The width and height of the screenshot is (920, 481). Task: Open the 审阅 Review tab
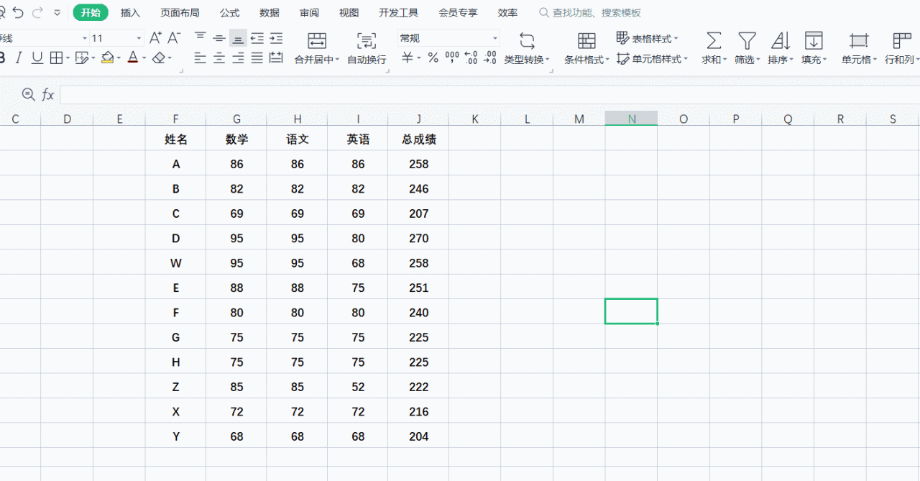click(309, 13)
